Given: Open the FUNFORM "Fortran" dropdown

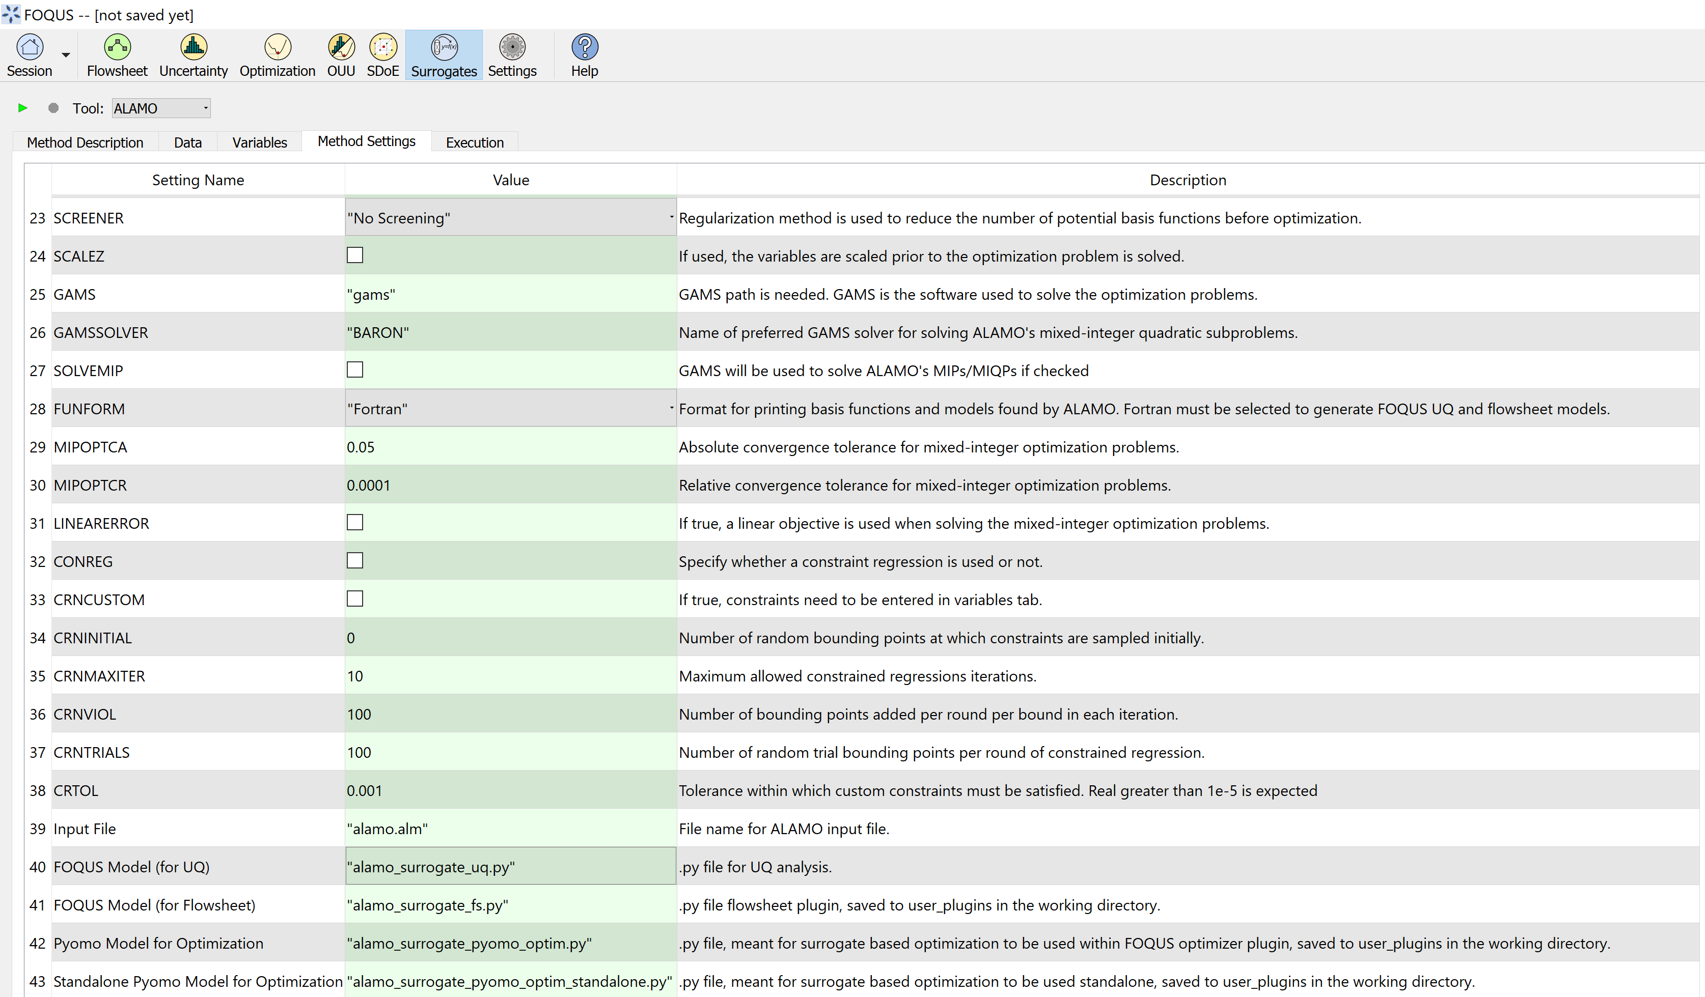Looking at the screenshot, I should tap(510, 408).
